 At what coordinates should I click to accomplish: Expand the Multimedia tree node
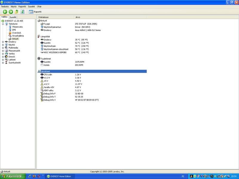[x=3, y=48]
